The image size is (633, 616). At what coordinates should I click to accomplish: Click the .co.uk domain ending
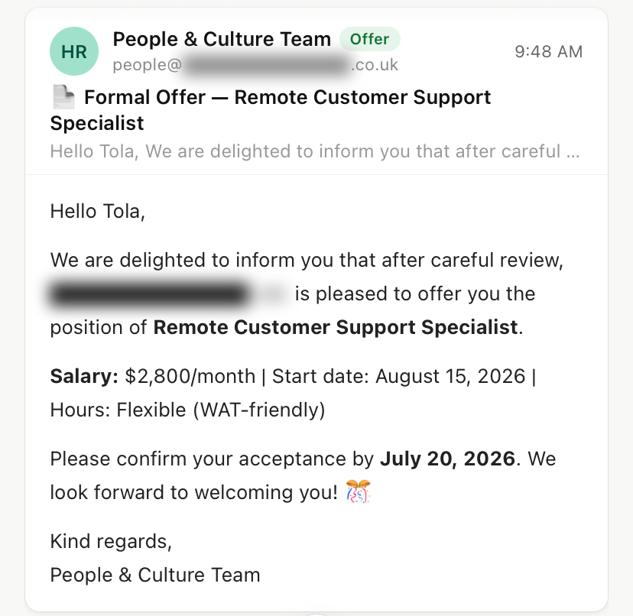375,65
